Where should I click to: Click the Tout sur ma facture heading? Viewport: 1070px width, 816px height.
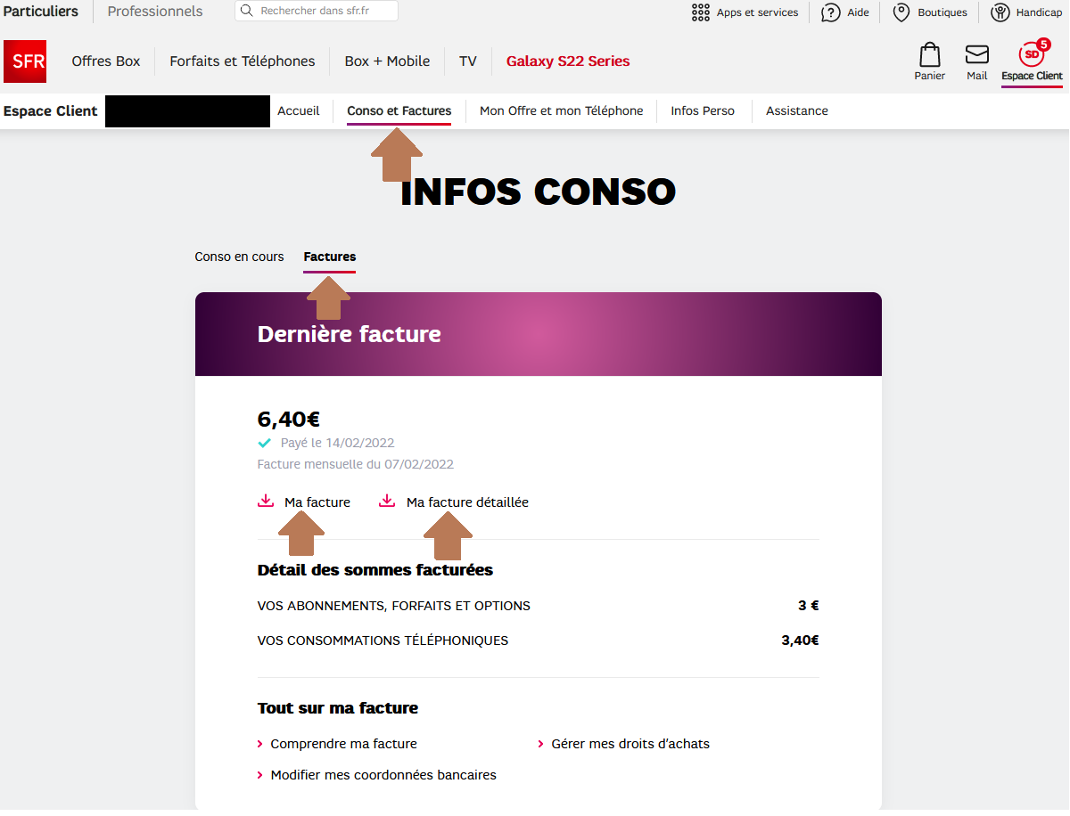[x=338, y=708]
